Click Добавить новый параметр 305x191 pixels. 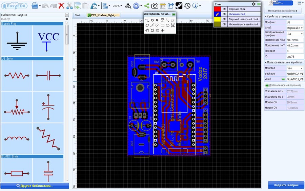283,85
